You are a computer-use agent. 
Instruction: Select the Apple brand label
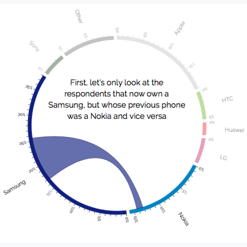tap(180, 28)
